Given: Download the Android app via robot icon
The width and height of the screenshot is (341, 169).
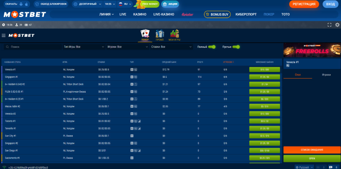Looking at the screenshot, I should [x=21, y=4].
